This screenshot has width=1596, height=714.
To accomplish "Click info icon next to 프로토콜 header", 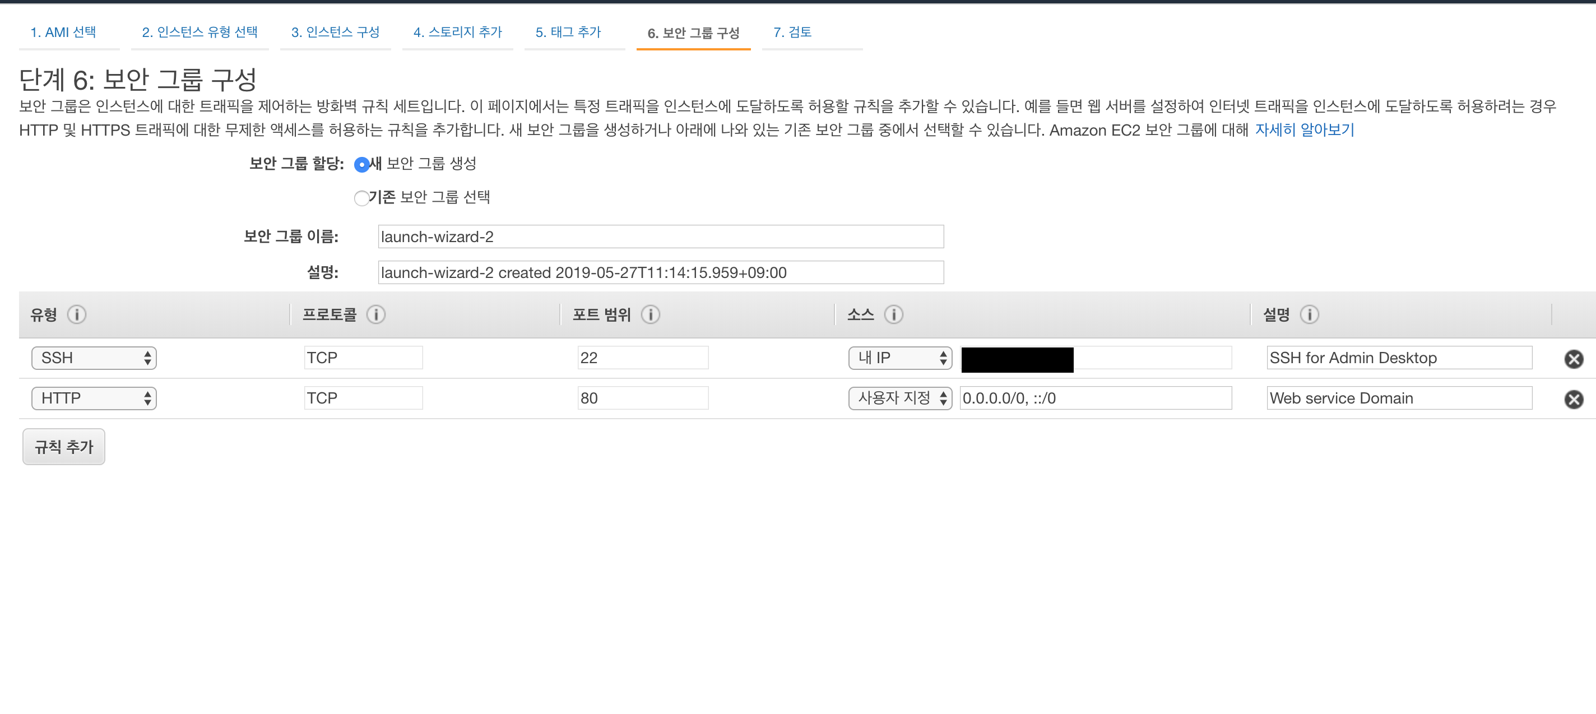I will 375,314.
